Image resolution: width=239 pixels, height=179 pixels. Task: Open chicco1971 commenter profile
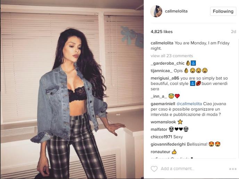161,137
